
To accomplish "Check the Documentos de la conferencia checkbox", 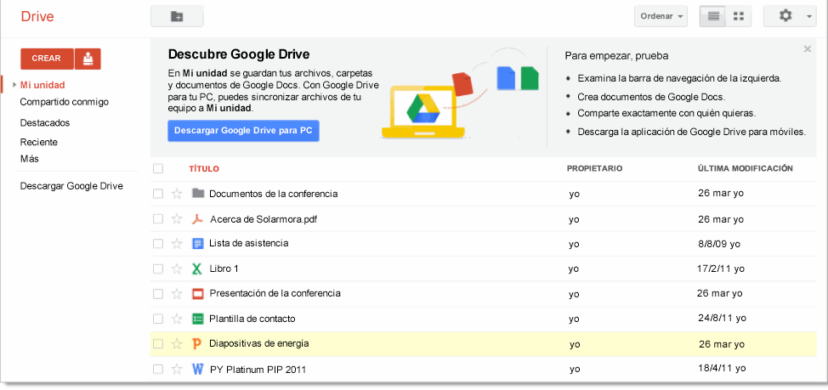I will pos(158,194).
